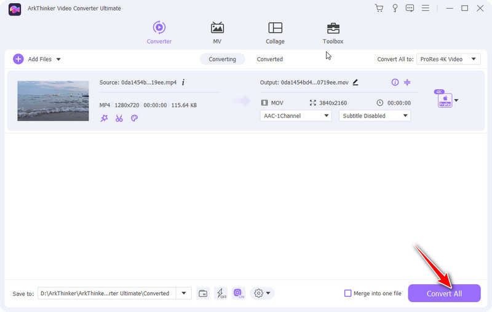
Task: Click the output media info icon
Action: pyautogui.click(x=395, y=82)
